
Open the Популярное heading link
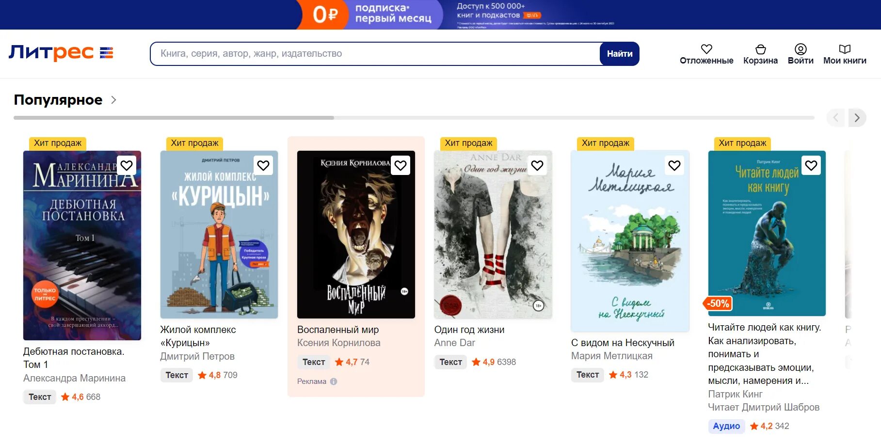tap(58, 100)
